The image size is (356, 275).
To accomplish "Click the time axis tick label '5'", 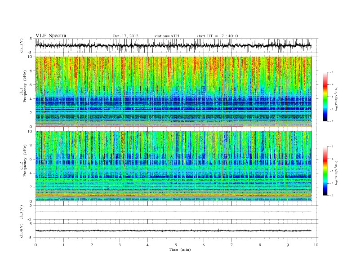I will tap(176, 245).
